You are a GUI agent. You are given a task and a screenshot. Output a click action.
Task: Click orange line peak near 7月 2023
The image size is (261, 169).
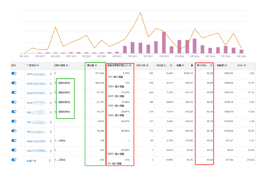point(140,13)
